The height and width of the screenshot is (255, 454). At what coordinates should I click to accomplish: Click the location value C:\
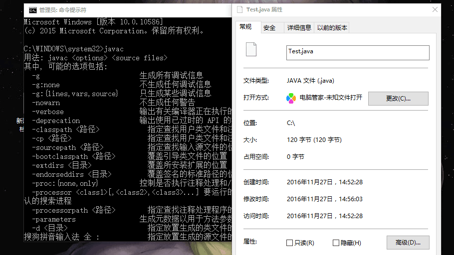pos(291,123)
